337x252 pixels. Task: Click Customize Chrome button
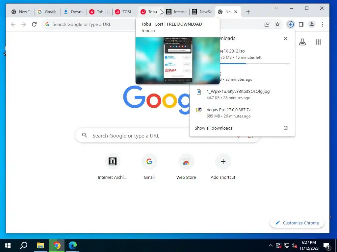pyautogui.click(x=297, y=223)
